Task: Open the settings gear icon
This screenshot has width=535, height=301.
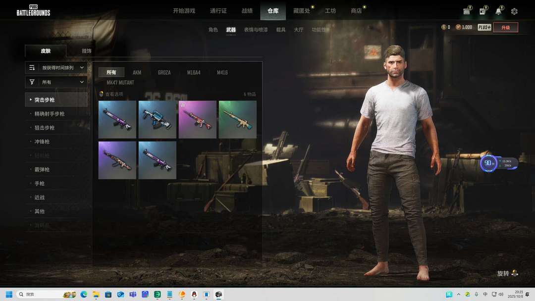Action: point(514,11)
